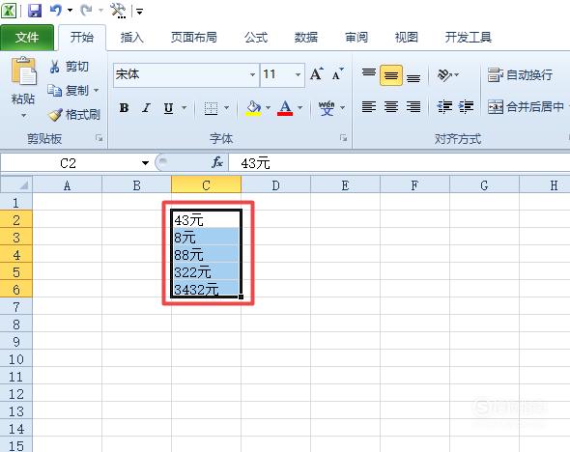570x452 pixels.
Task: Click the Wrap Text button
Action: (520, 74)
